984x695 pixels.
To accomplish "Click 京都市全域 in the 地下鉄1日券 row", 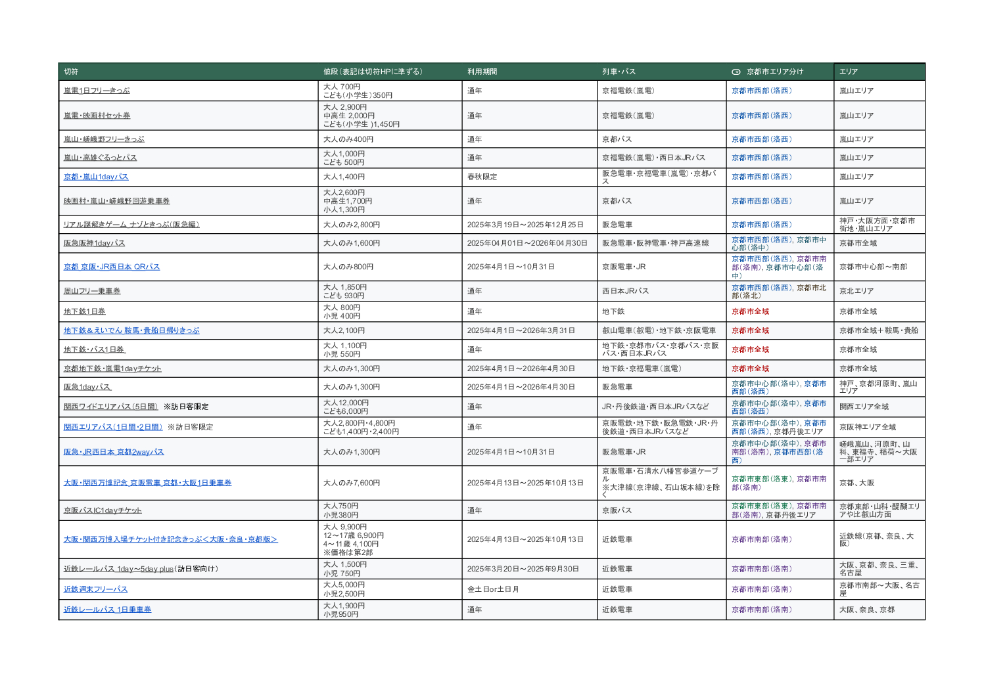I will coord(751,311).
